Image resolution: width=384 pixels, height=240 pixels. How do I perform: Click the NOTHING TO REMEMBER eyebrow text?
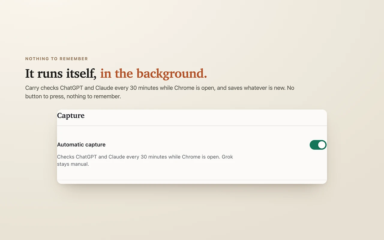pyautogui.click(x=56, y=59)
